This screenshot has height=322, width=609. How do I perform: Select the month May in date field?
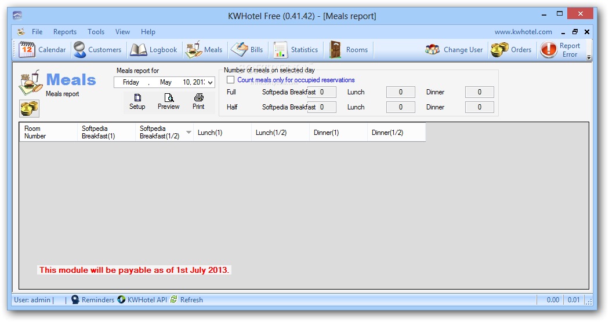coord(165,82)
